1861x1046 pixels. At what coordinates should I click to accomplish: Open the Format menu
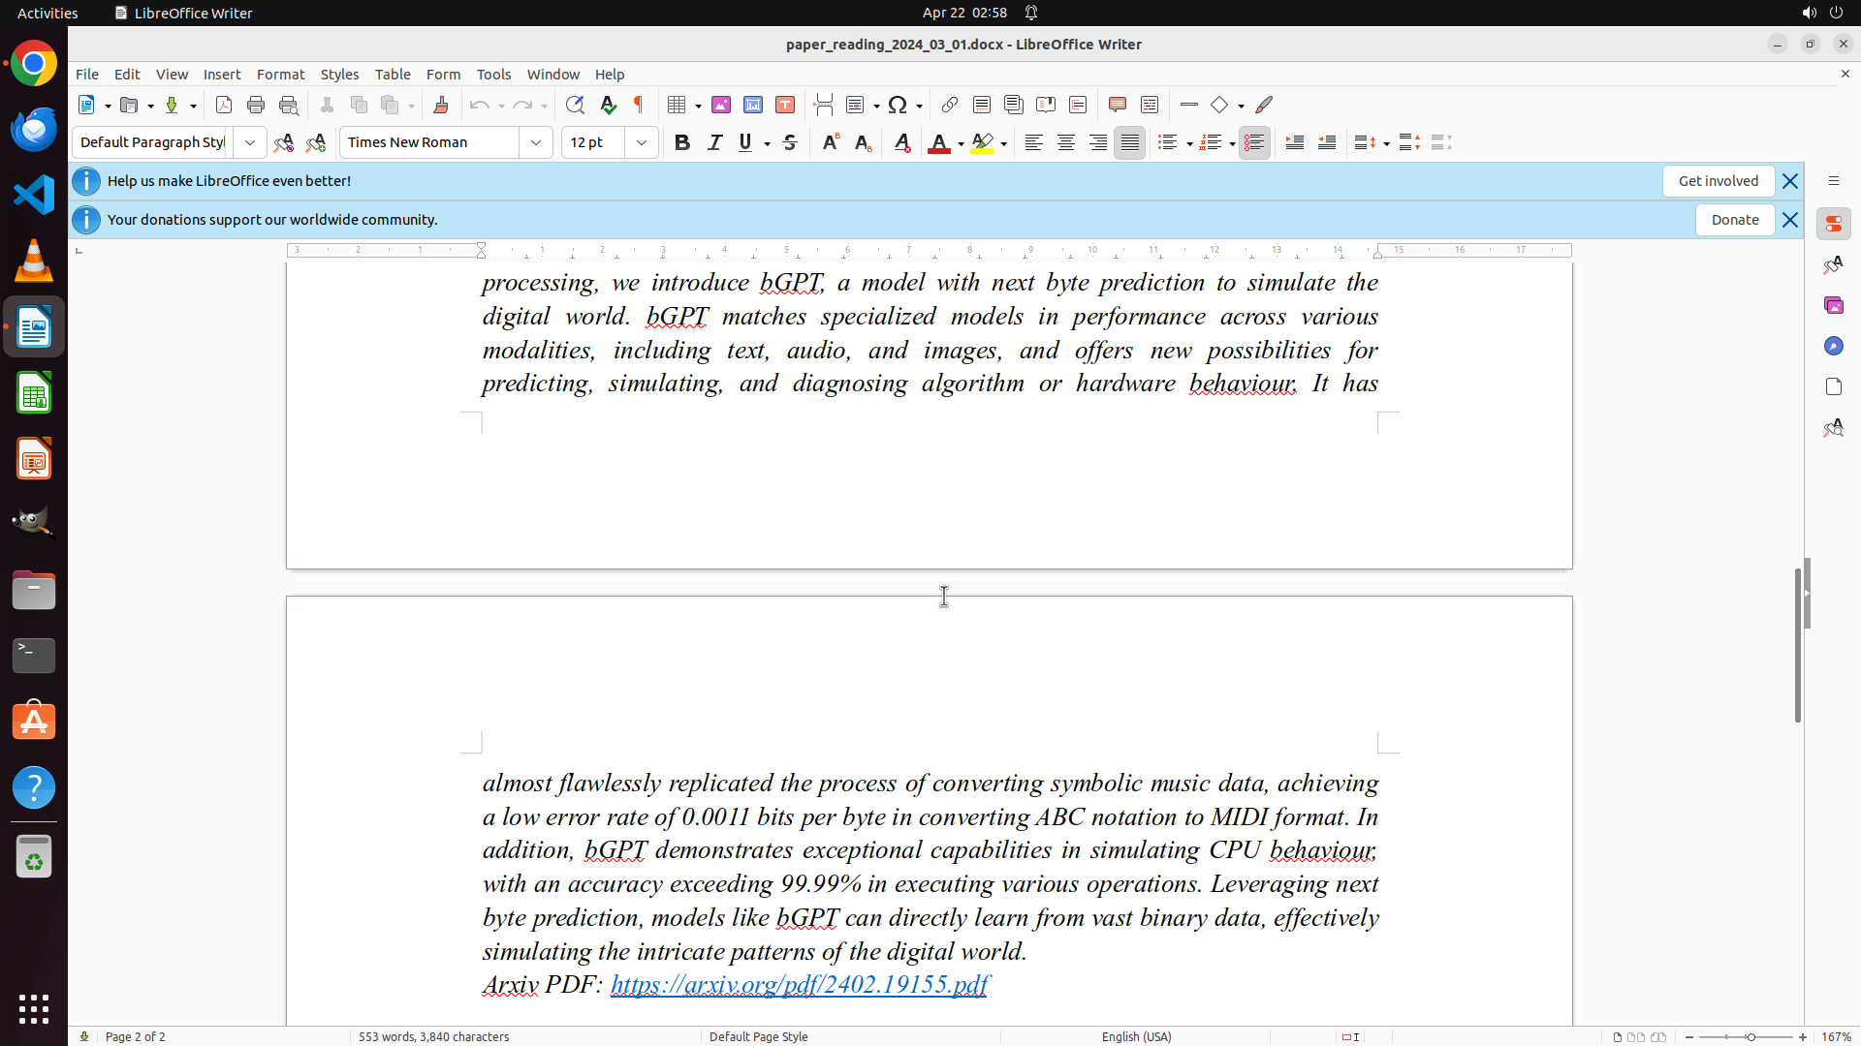tap(280, 75)
